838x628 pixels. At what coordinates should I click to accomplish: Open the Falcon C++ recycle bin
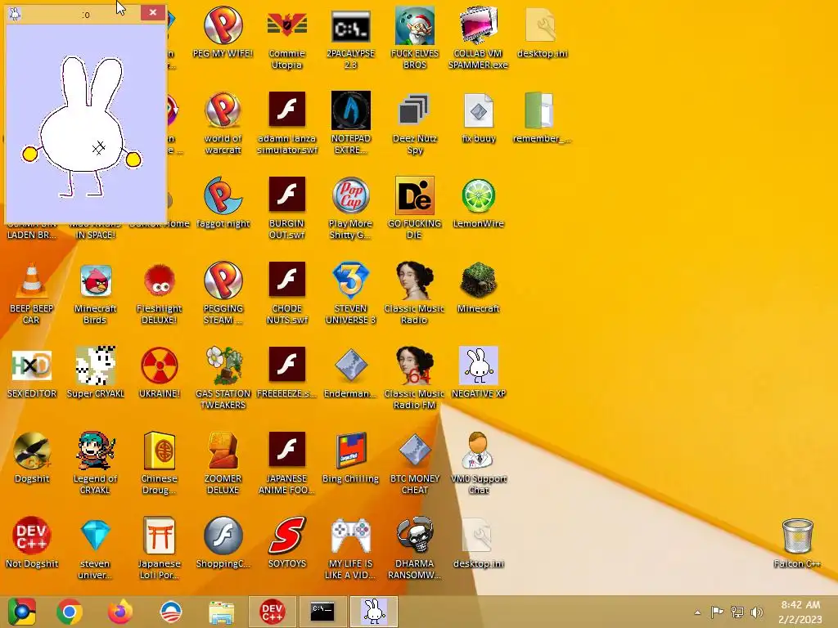[797, 536]
